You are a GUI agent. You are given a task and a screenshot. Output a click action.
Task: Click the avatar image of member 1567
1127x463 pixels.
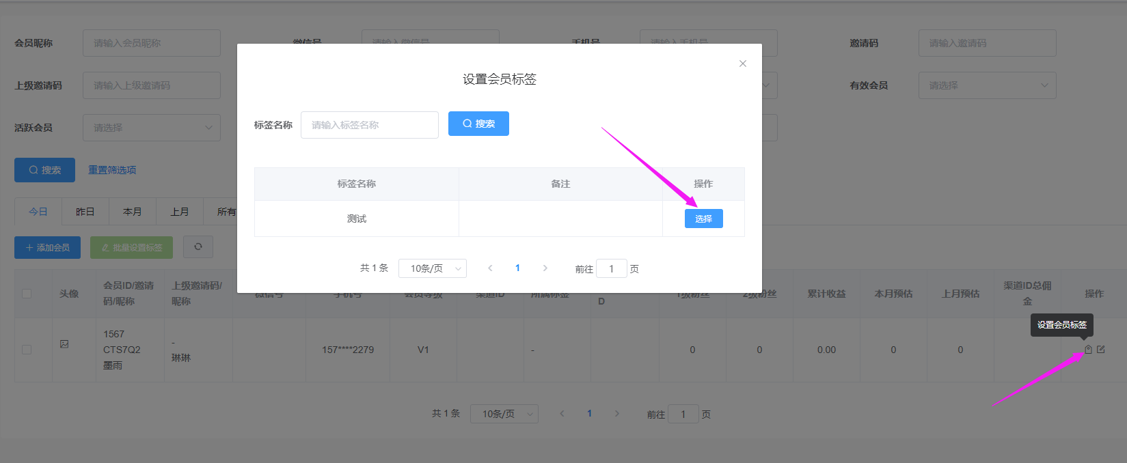coord(64,344)
